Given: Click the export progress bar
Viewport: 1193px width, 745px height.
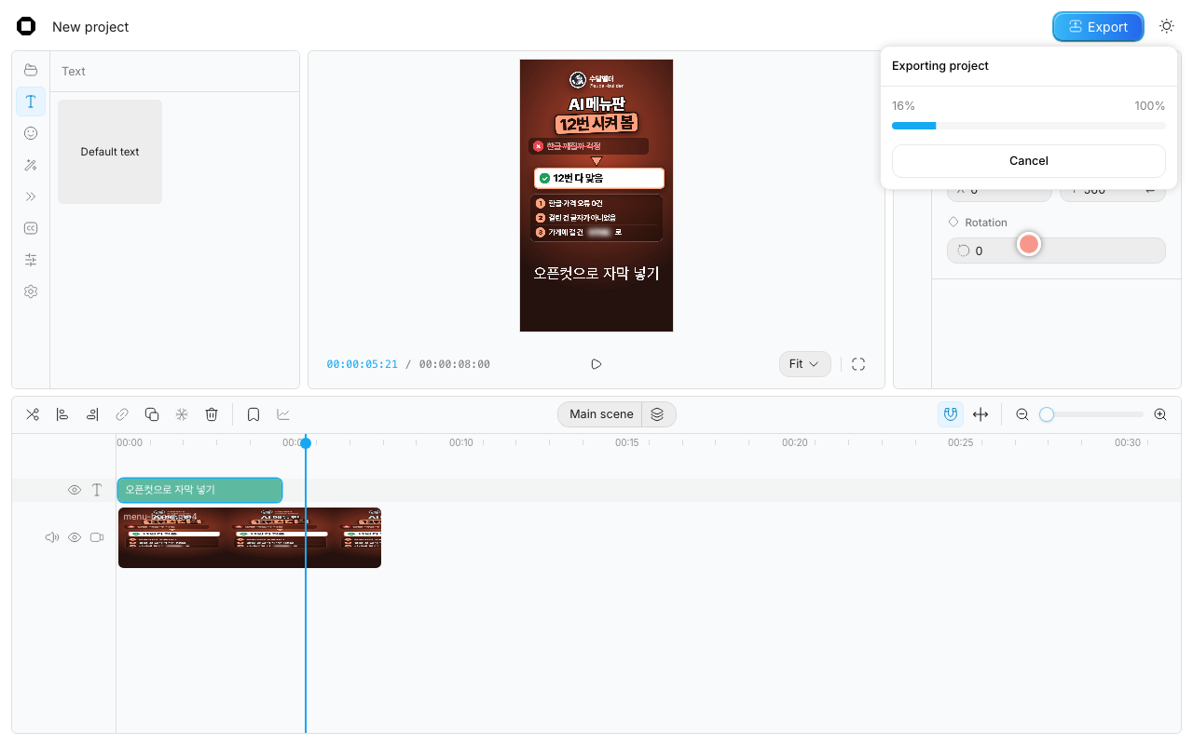Looking at the screenshot, I should tap(1029, 125).
